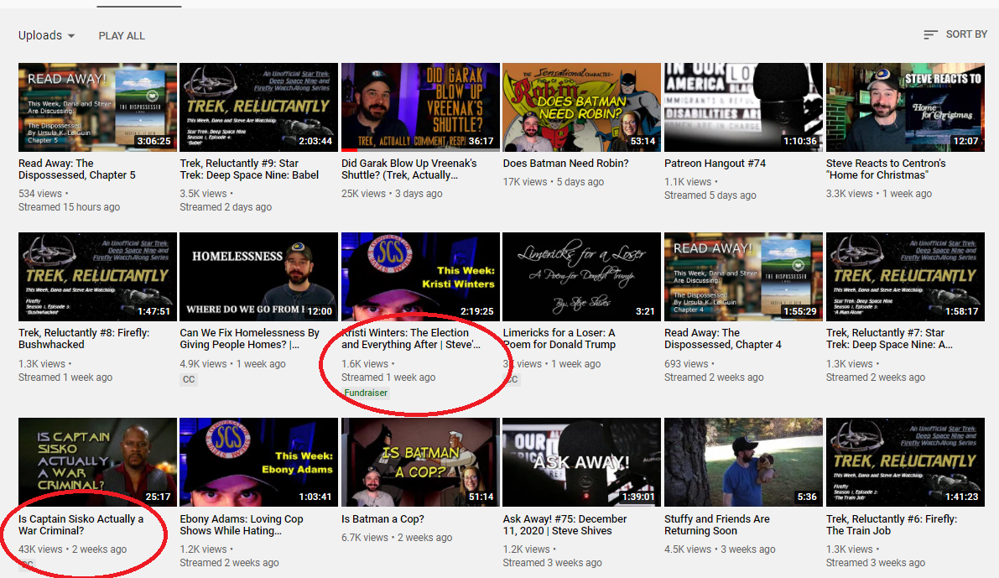Open Trek, Reluctantly #6 Train Job thumbnail
999x578 pixels.
(x=905, y=462)
